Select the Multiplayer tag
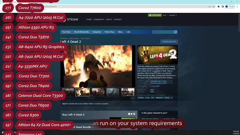 159,97
